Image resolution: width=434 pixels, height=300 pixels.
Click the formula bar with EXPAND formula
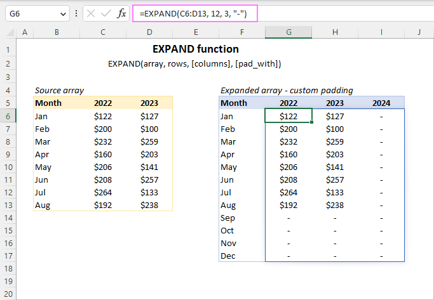pyautogui.click(x=286, y=13)
